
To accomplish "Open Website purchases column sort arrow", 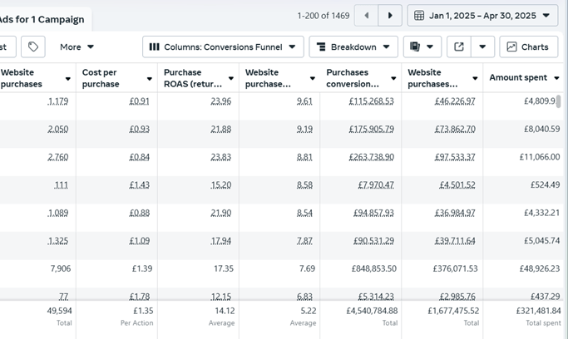I will point(68,79).
